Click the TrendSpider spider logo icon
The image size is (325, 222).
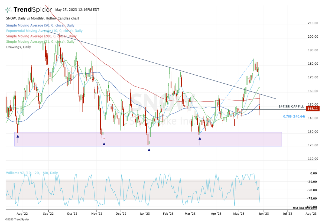(x=9, y=10)
